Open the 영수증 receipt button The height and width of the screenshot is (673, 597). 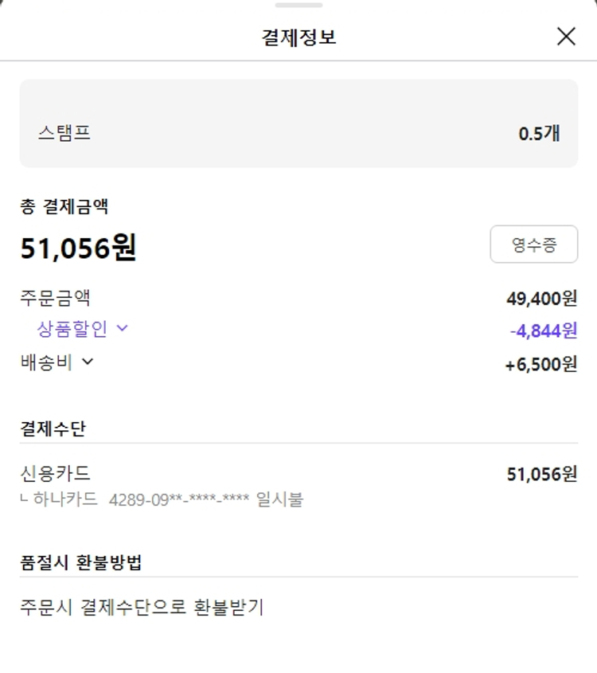pos(533,245)
